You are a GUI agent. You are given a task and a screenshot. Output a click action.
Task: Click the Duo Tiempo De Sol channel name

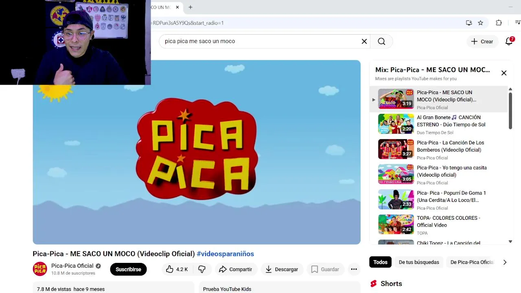pos(435,133)
